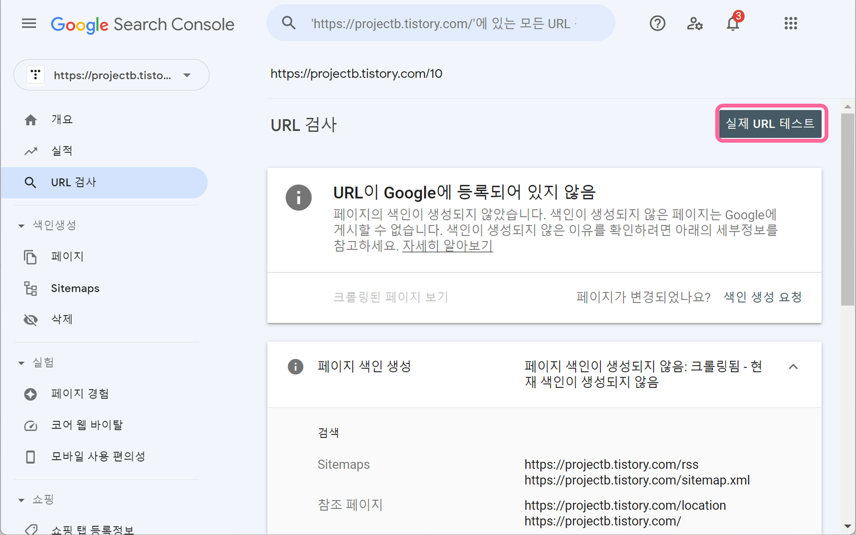Image resolution: width=856 pixels, height=535 pixels.
Task: Click the 참조 페이지 row label
Action: tap(350, 505)
